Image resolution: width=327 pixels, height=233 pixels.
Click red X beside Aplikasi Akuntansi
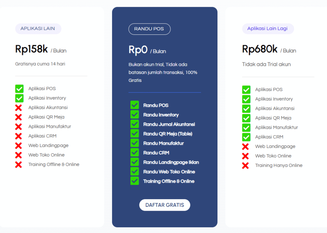[x=19, y=108]
